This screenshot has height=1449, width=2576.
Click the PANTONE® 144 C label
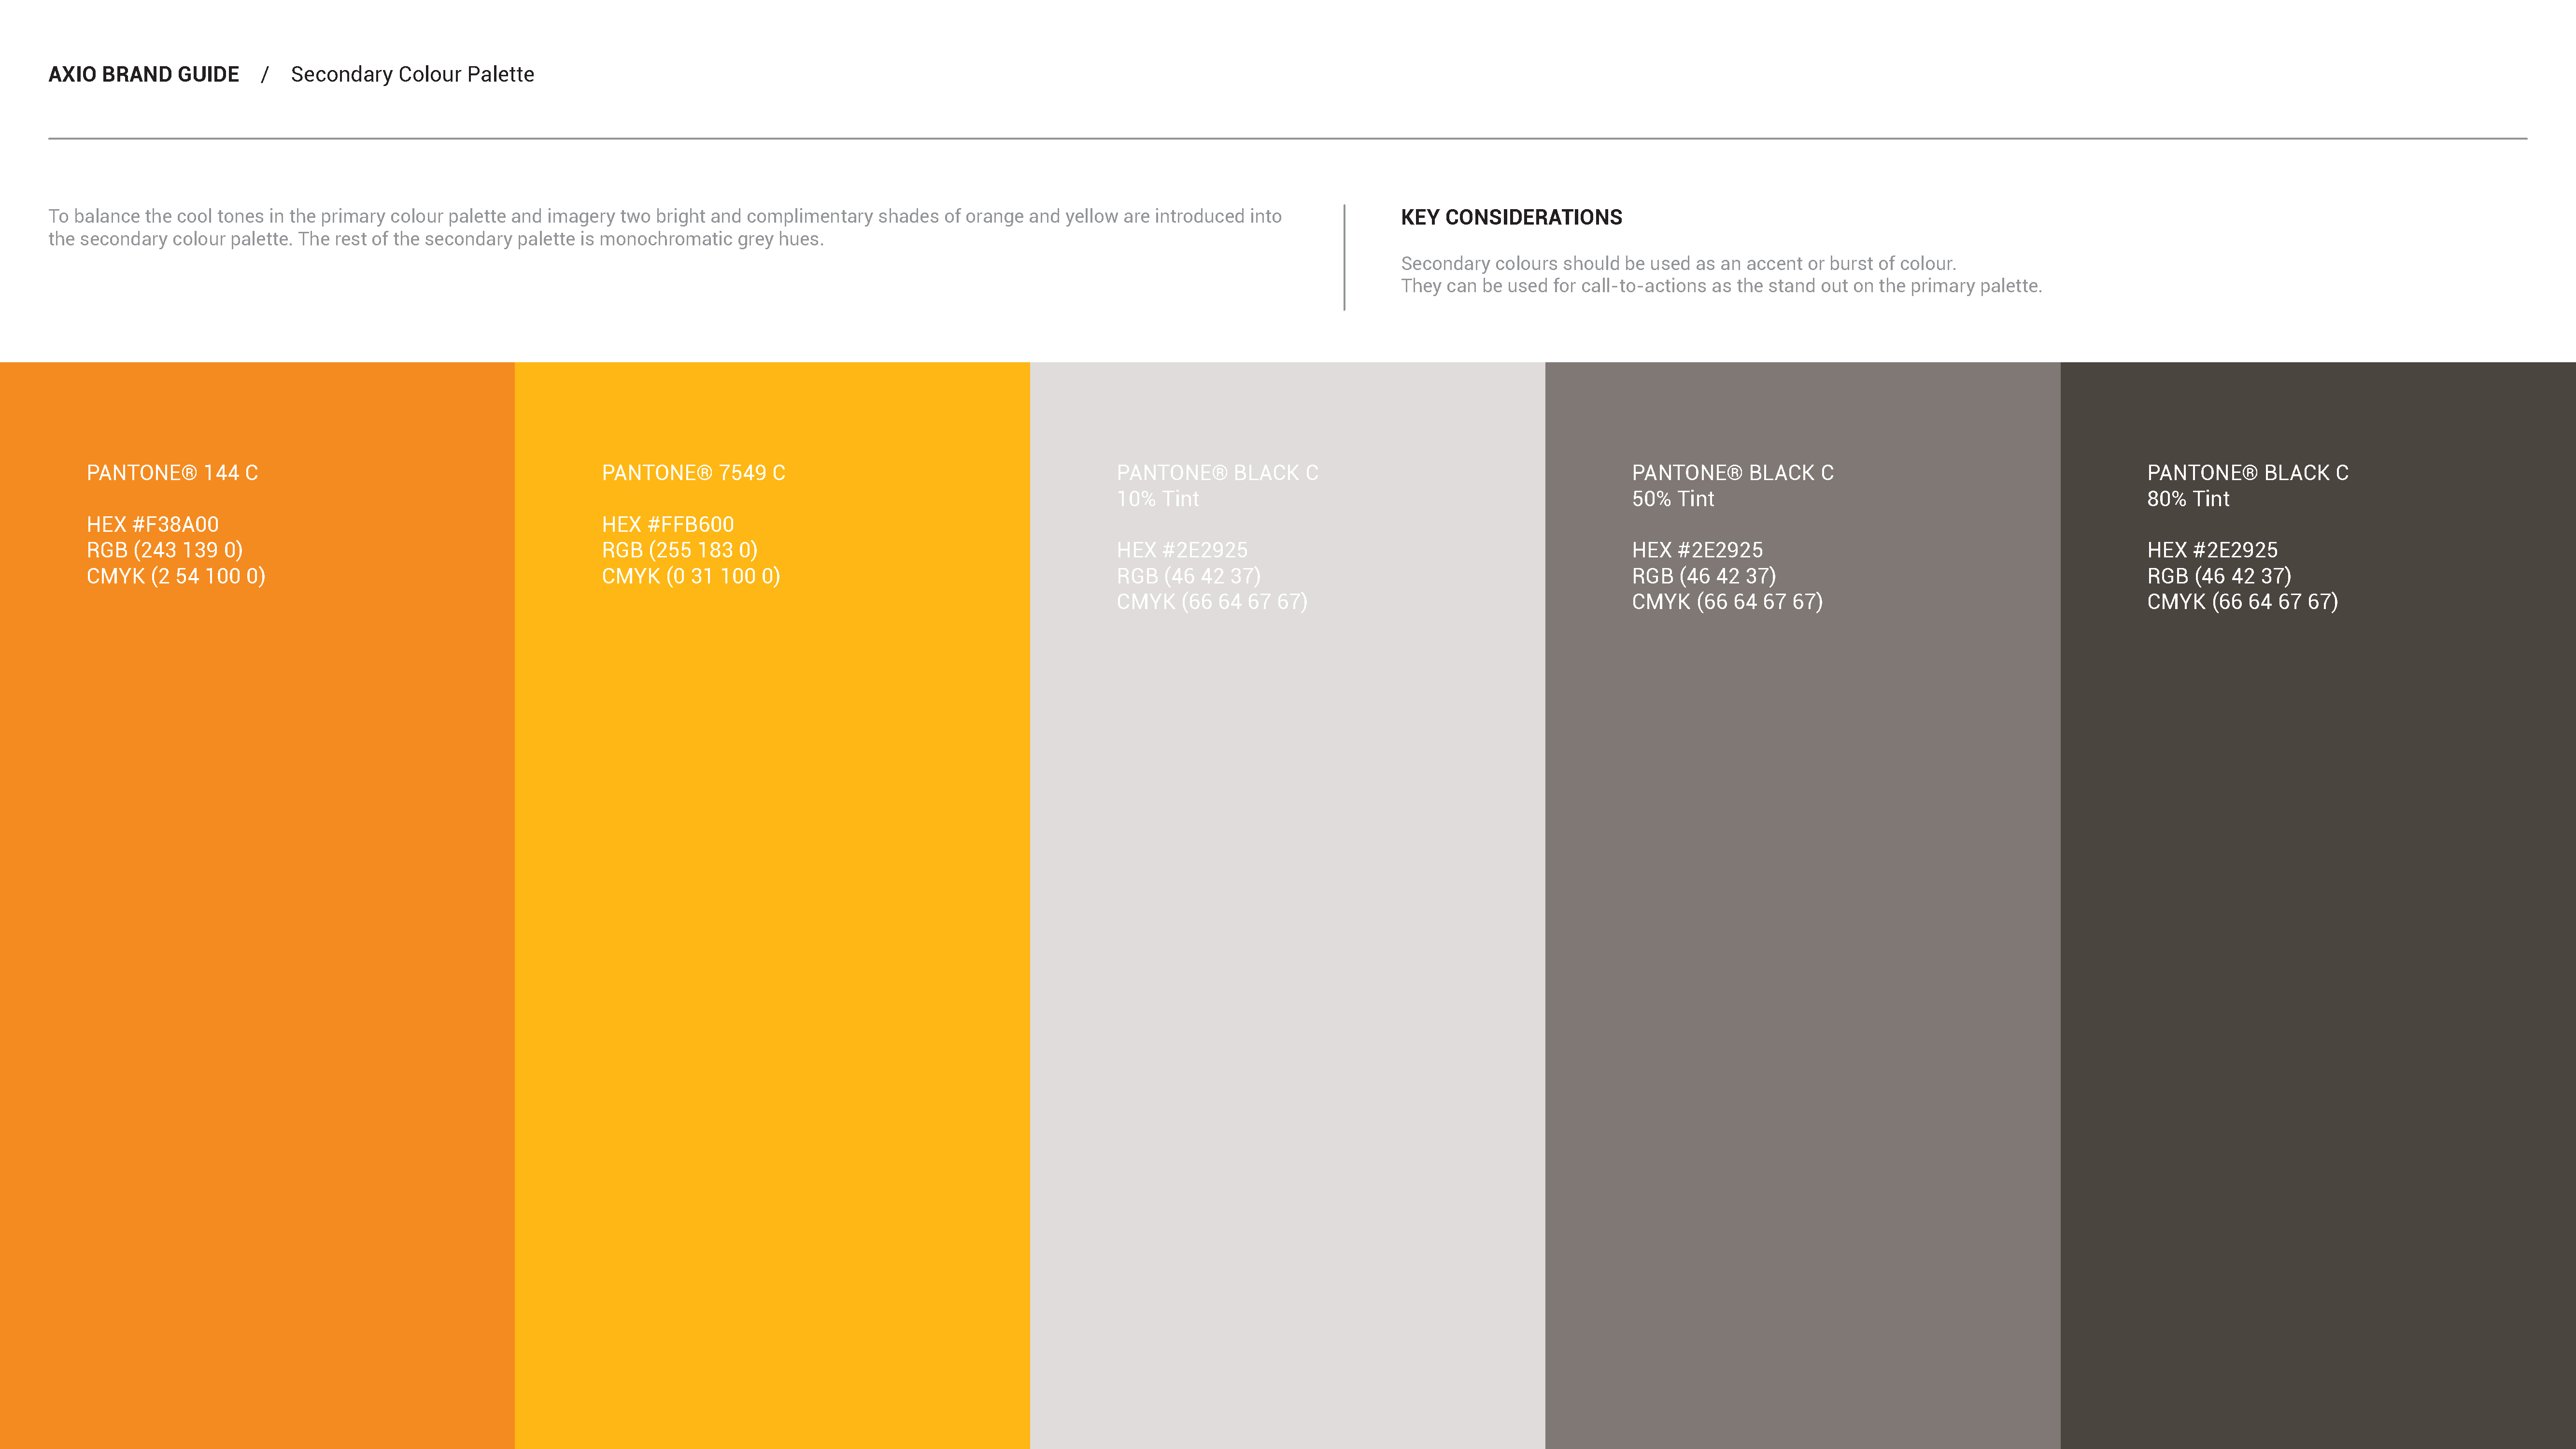pyautogui.click(x=172, y=473)
